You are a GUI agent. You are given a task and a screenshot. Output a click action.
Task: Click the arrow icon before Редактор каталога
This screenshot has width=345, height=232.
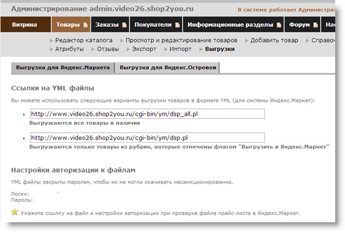pos(51,40)
